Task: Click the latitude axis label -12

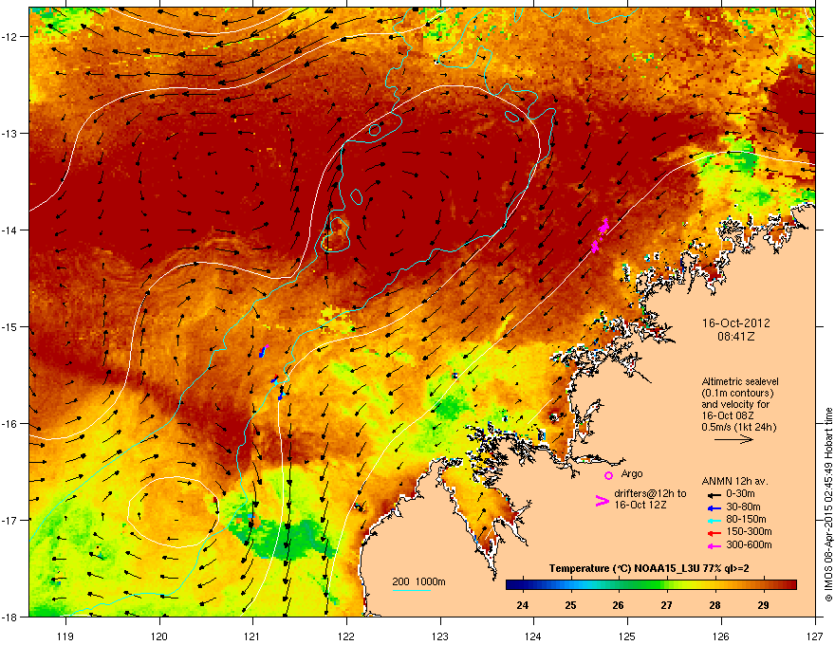Action: pyautogui.click(x=10, y=36)
